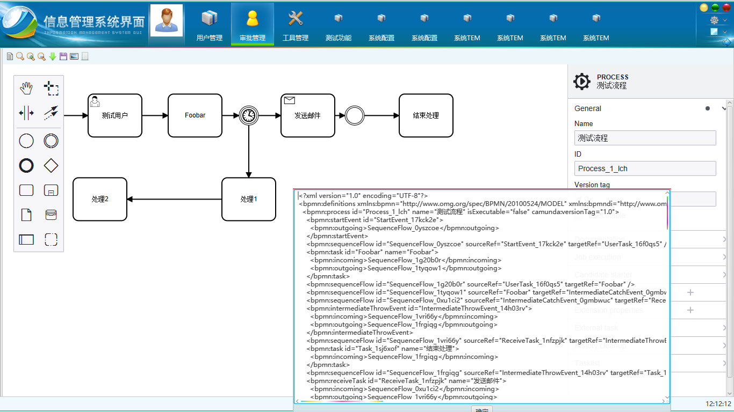Open 工具管理 module

tap(296, 25)
